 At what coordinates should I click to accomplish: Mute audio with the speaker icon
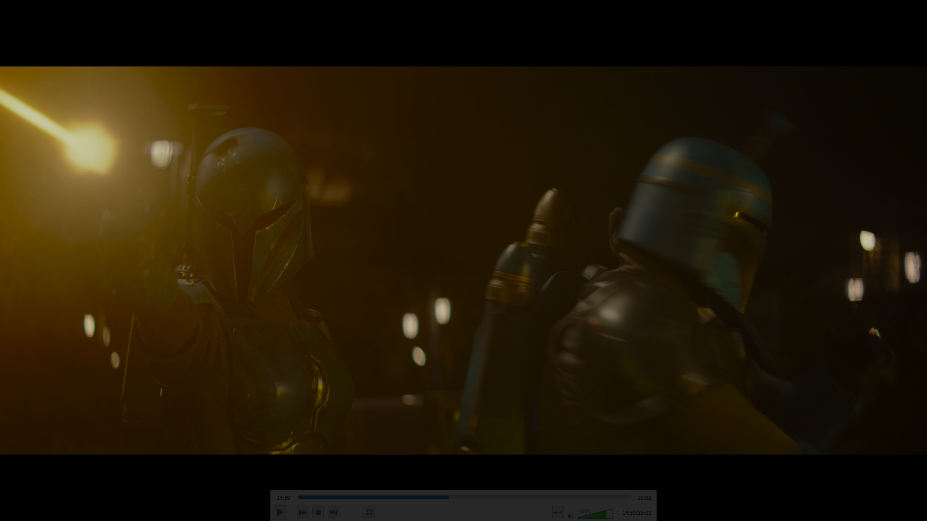click(571, 516)
